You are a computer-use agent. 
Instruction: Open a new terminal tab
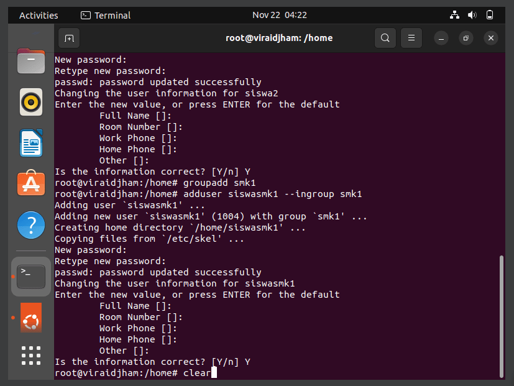69,38
